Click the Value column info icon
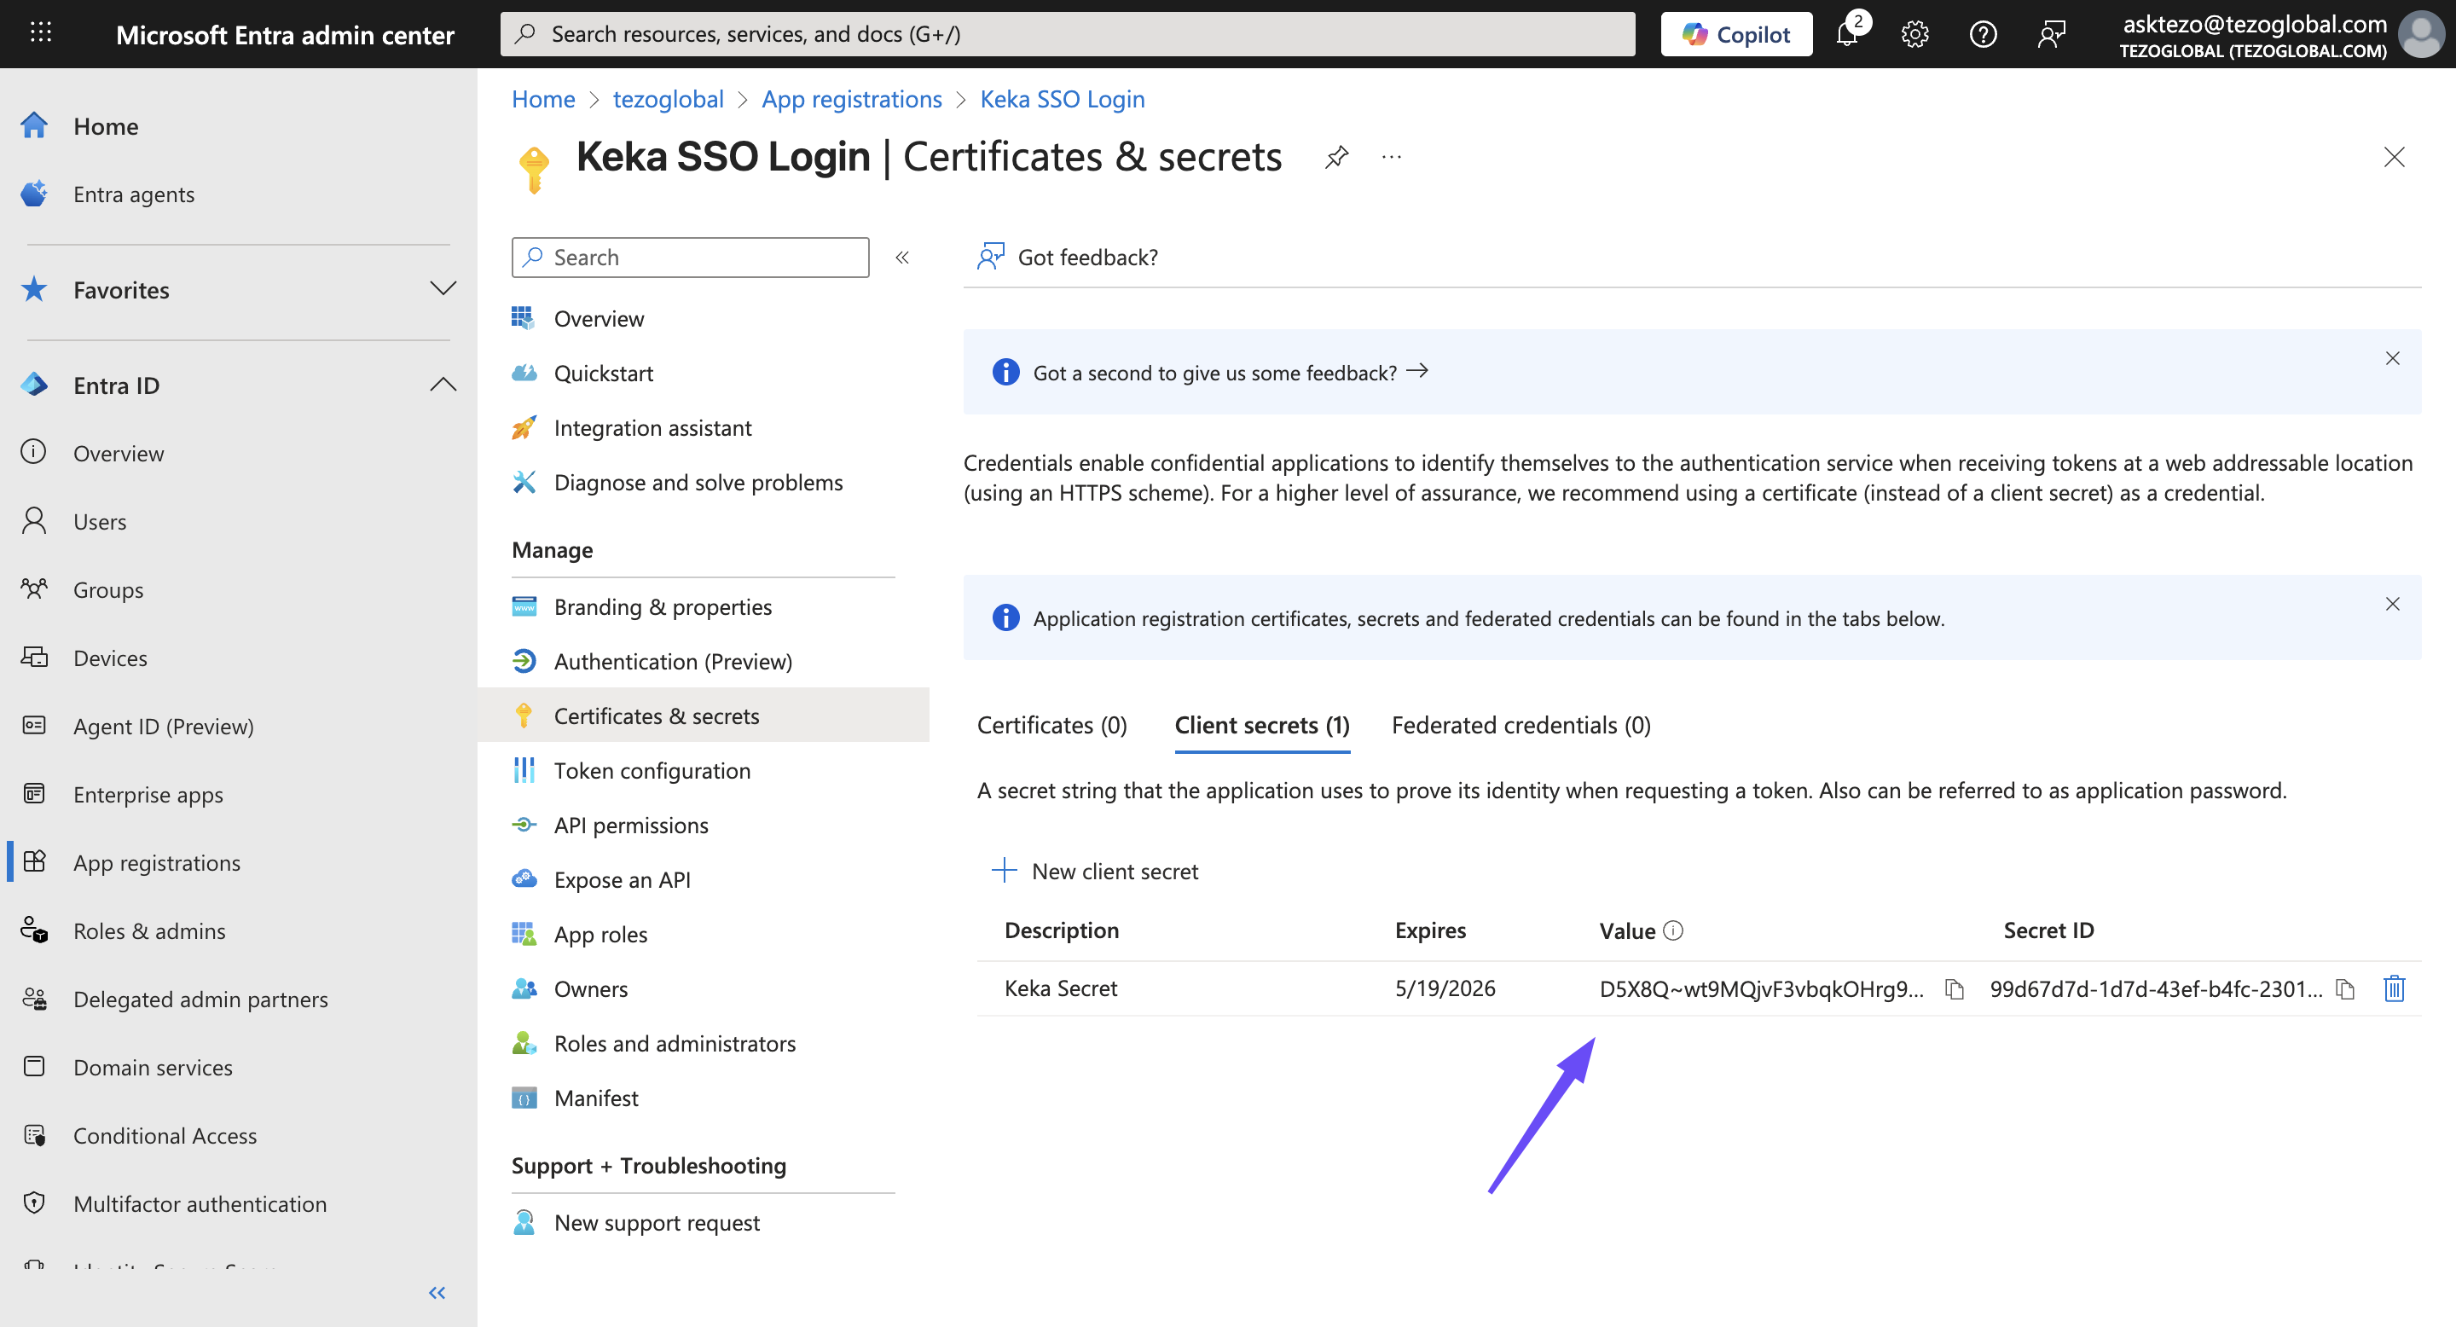2456x1327 pixels. (1673, 930)
